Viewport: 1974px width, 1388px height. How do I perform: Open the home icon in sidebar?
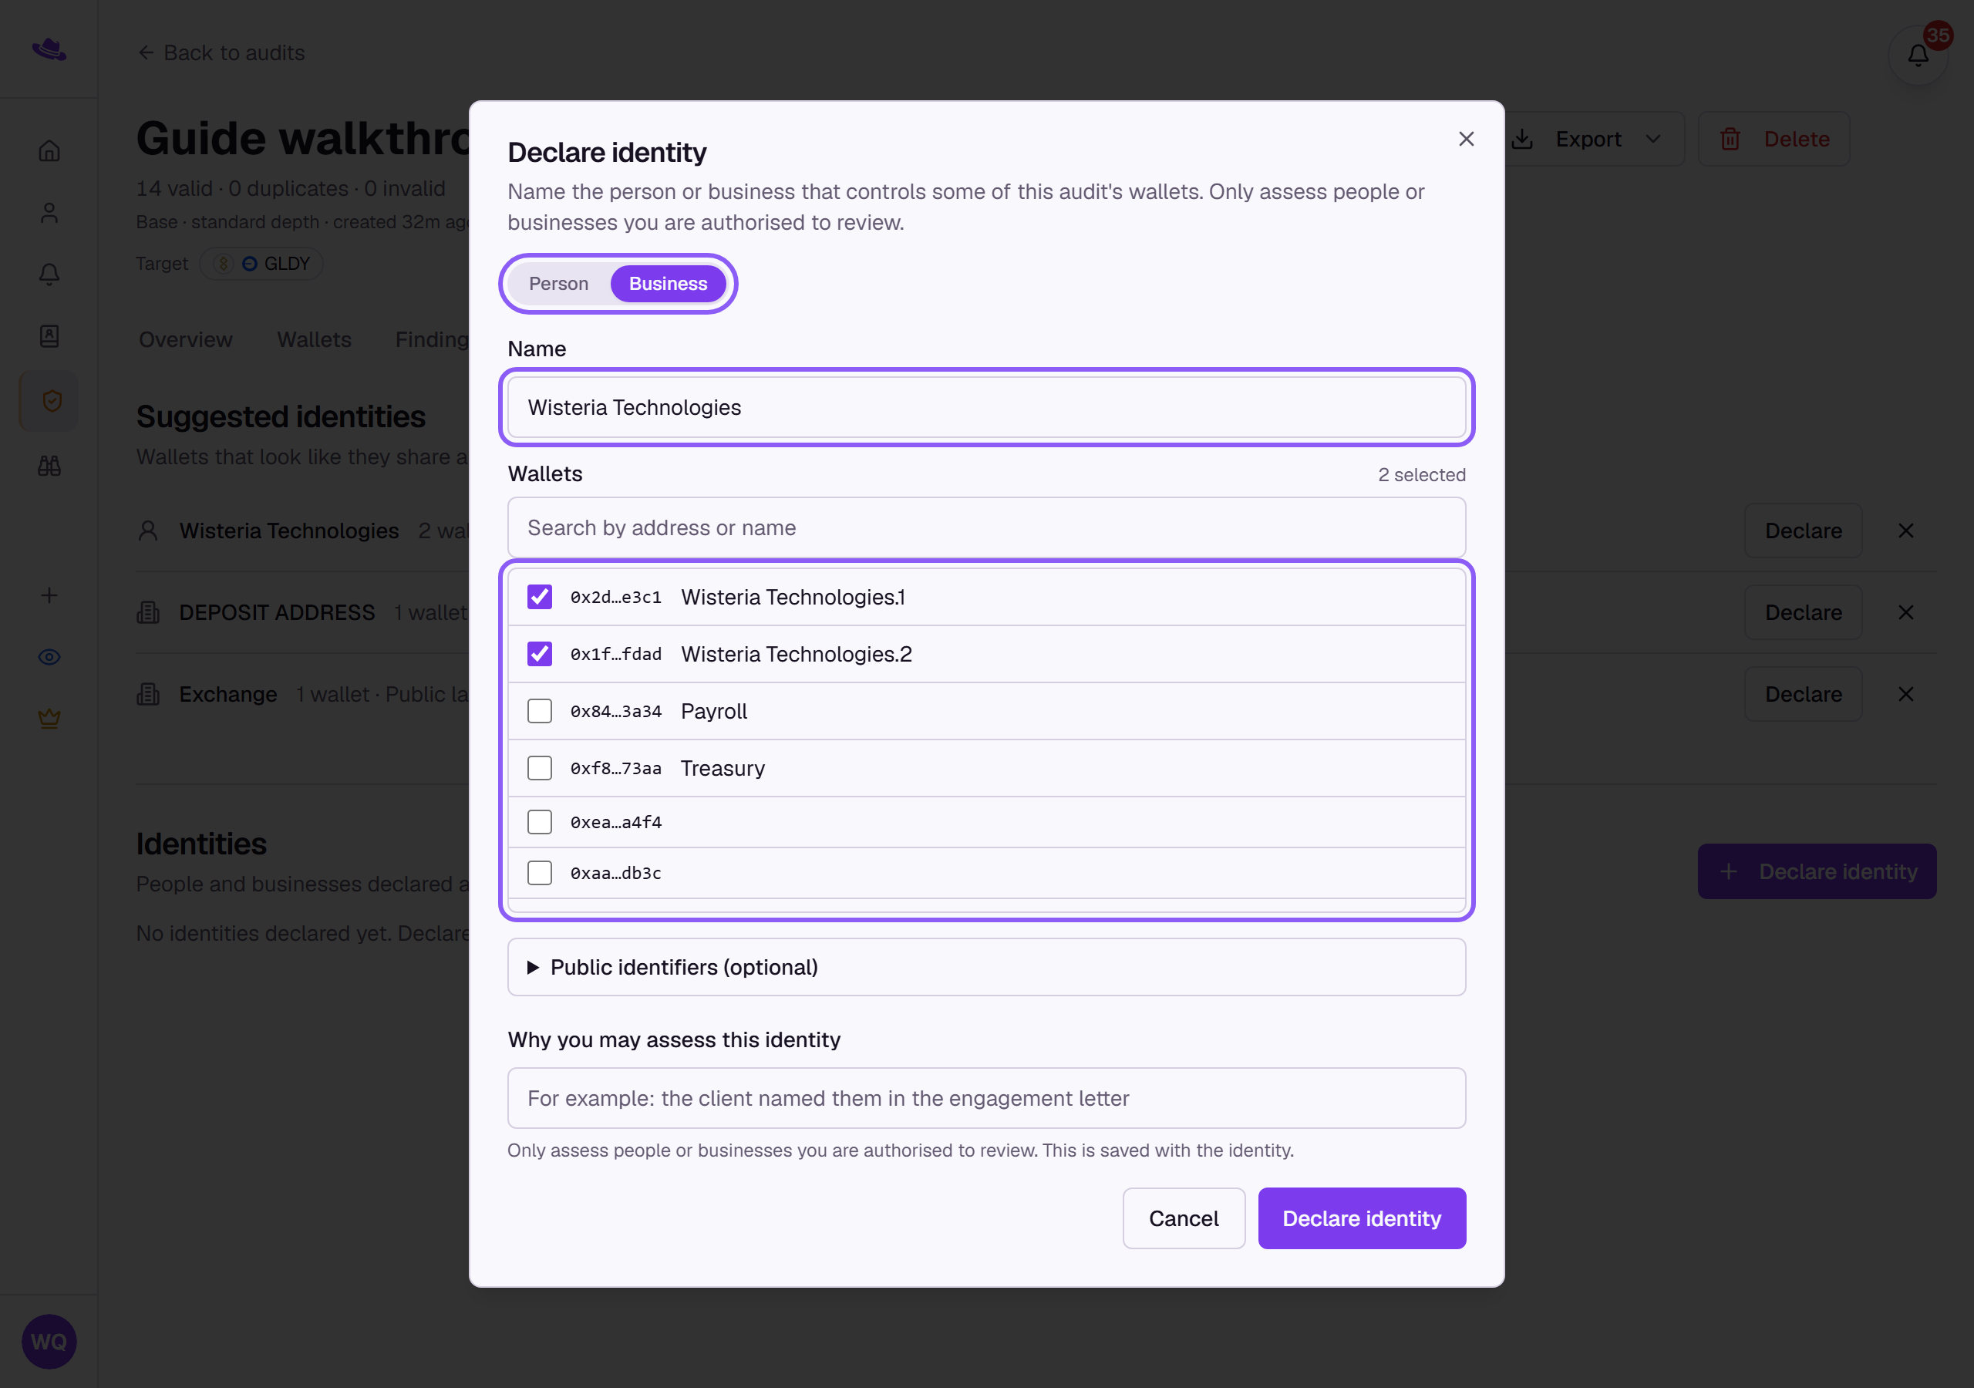[x=49, y=150]
